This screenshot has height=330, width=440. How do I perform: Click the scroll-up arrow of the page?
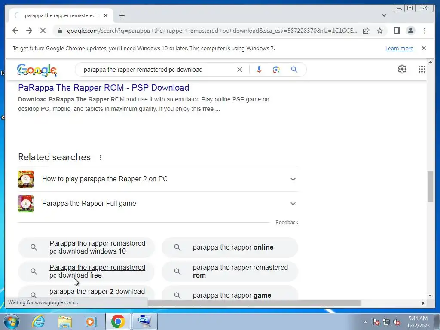430,62
